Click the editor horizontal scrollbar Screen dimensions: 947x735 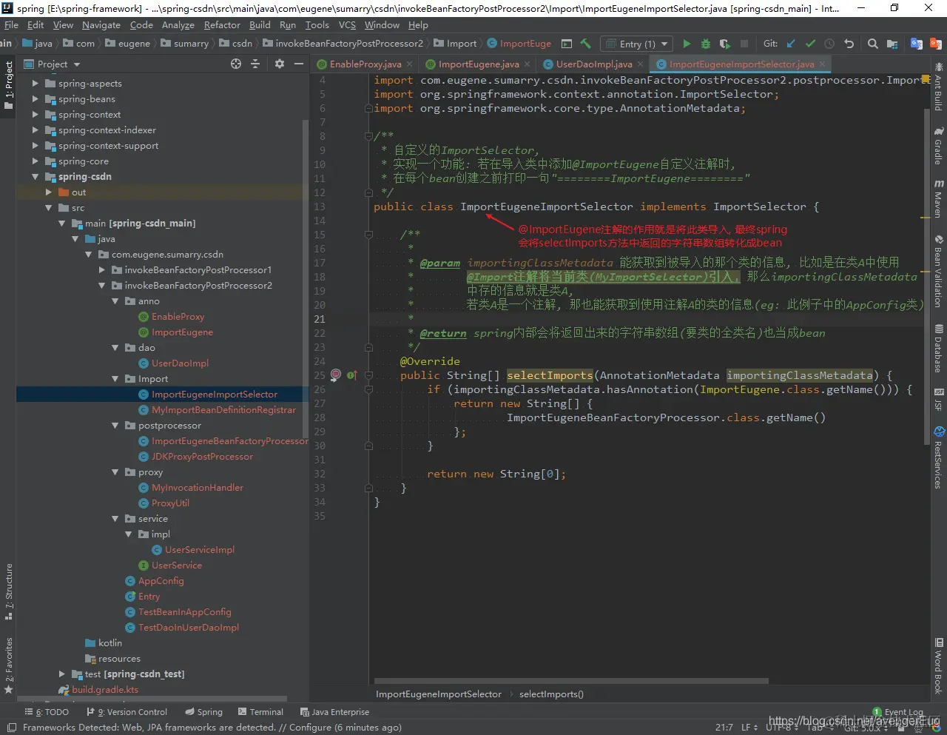(571, 681)
